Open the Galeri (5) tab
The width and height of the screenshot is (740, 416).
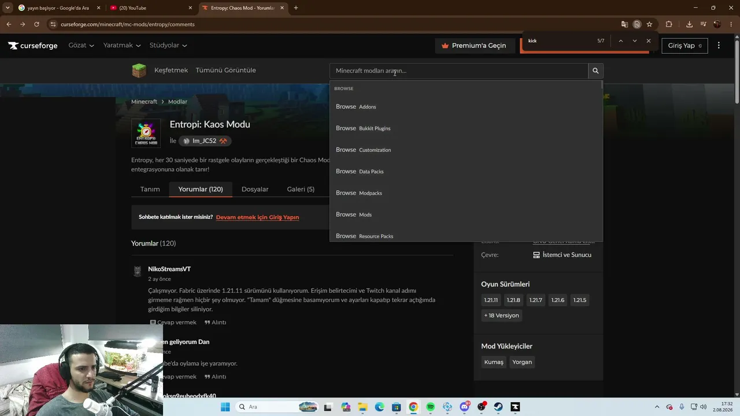[x=301, y=189]
